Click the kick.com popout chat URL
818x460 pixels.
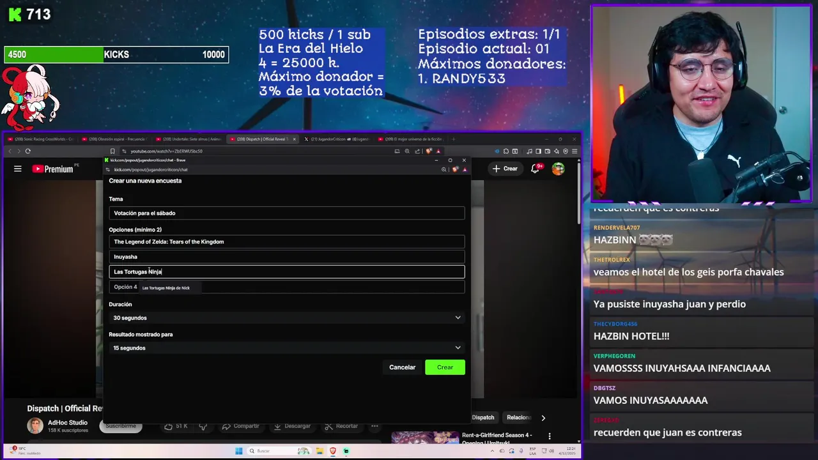click(x=151, y=170)
